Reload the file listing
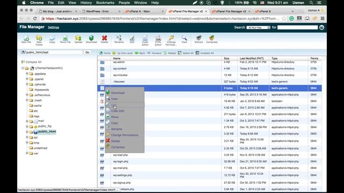 (x=170, y=53)
